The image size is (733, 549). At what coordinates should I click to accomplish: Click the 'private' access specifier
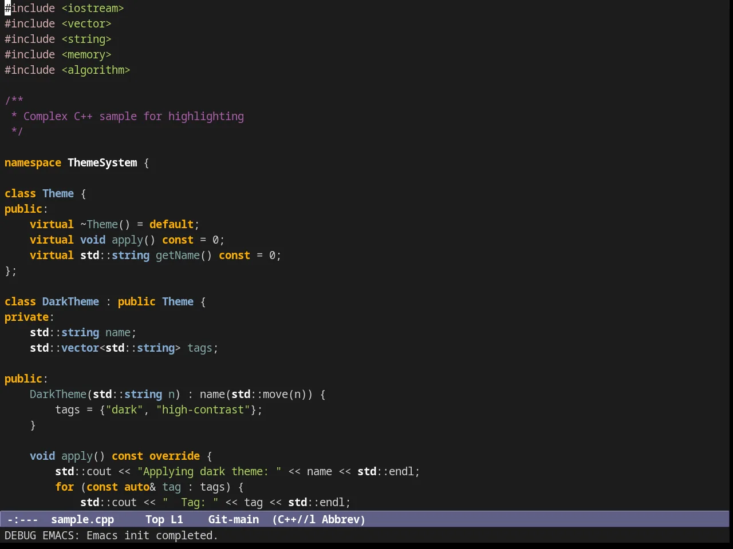(26, 317)
